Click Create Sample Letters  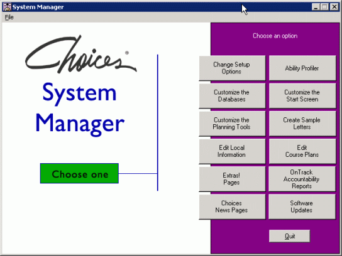pyautogui.click(x=302, y=124)
